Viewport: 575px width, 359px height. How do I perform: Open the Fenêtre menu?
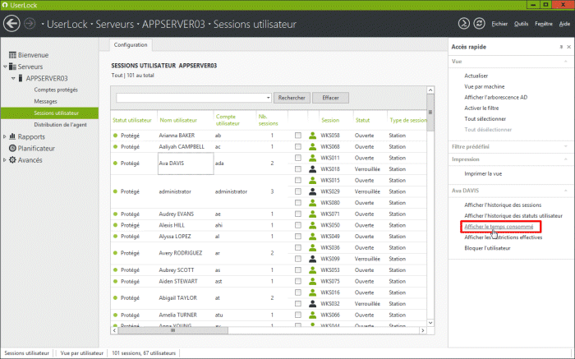click(544, 24)
